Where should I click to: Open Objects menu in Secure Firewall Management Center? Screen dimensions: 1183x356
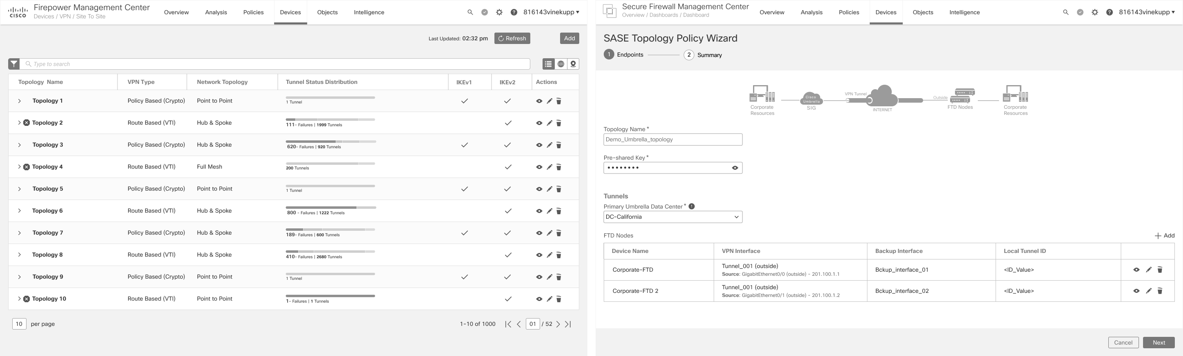click(923, 12)
